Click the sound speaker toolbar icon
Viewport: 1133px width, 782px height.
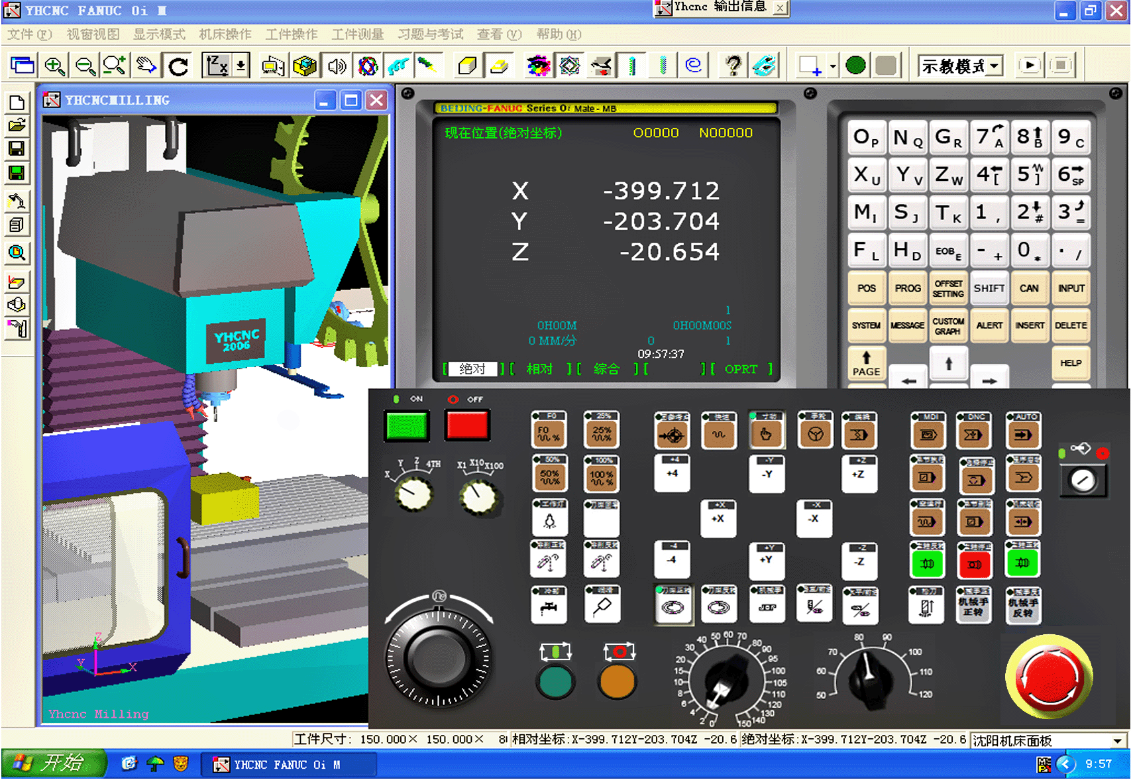point(337,66)
